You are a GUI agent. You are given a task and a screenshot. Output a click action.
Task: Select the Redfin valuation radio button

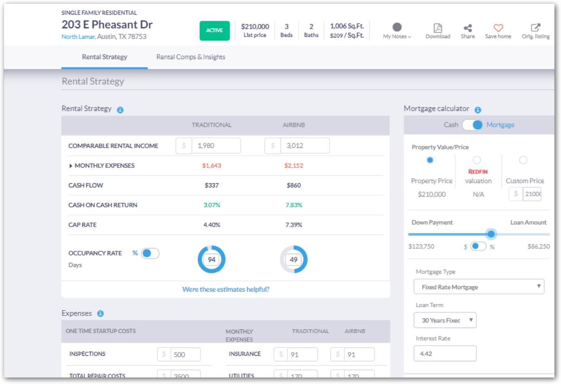point(477,160)
